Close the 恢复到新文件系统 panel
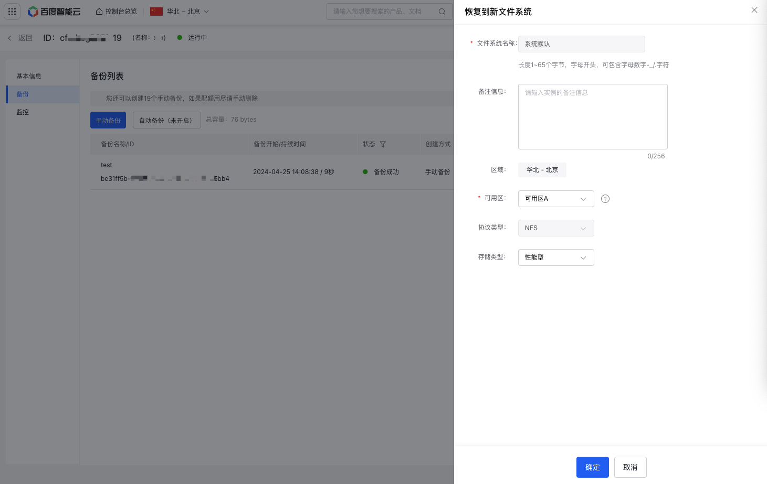Viewport: 767px width, 484px height. coord(754,10)
